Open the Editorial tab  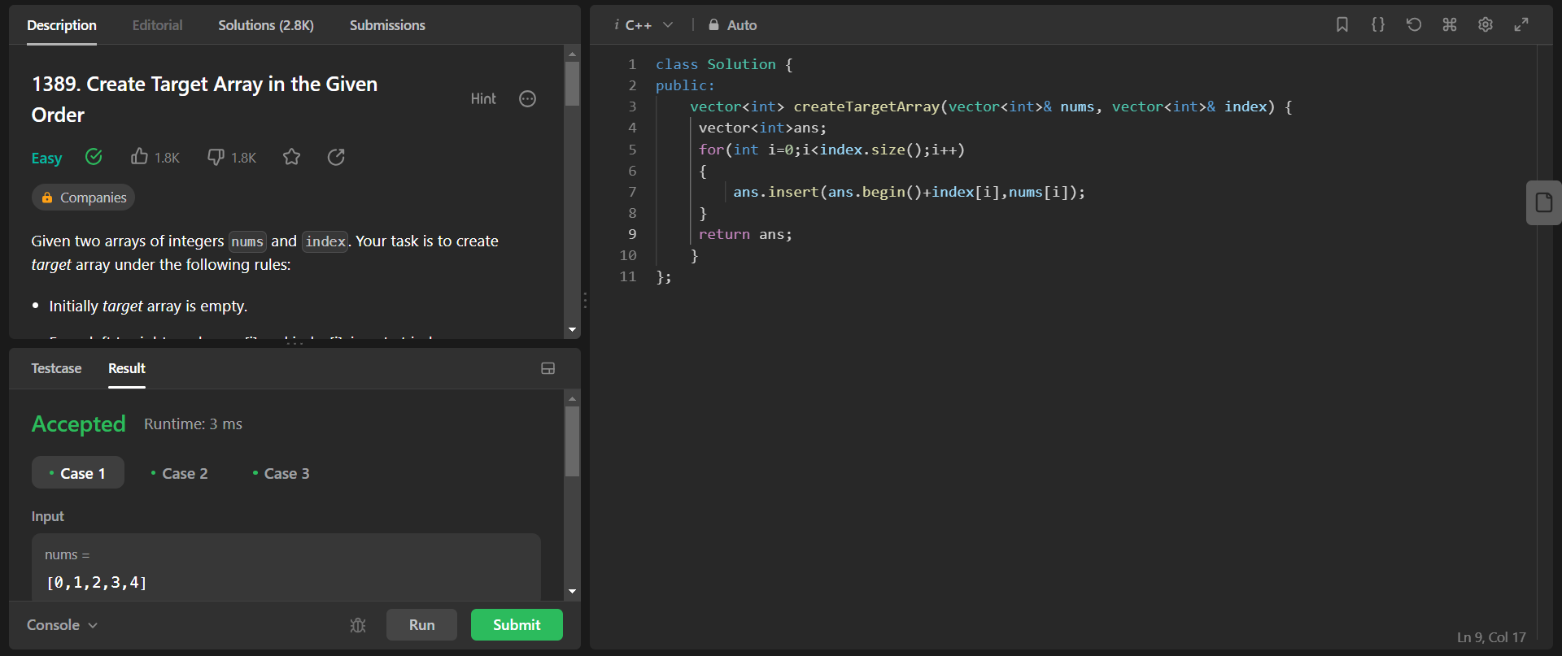(158, 25)
